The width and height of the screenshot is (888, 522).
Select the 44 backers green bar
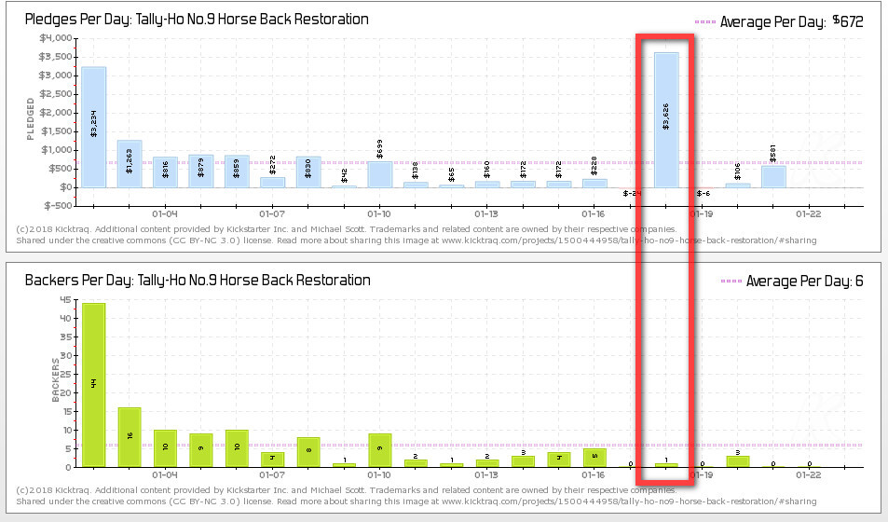[x=93, y=384]
